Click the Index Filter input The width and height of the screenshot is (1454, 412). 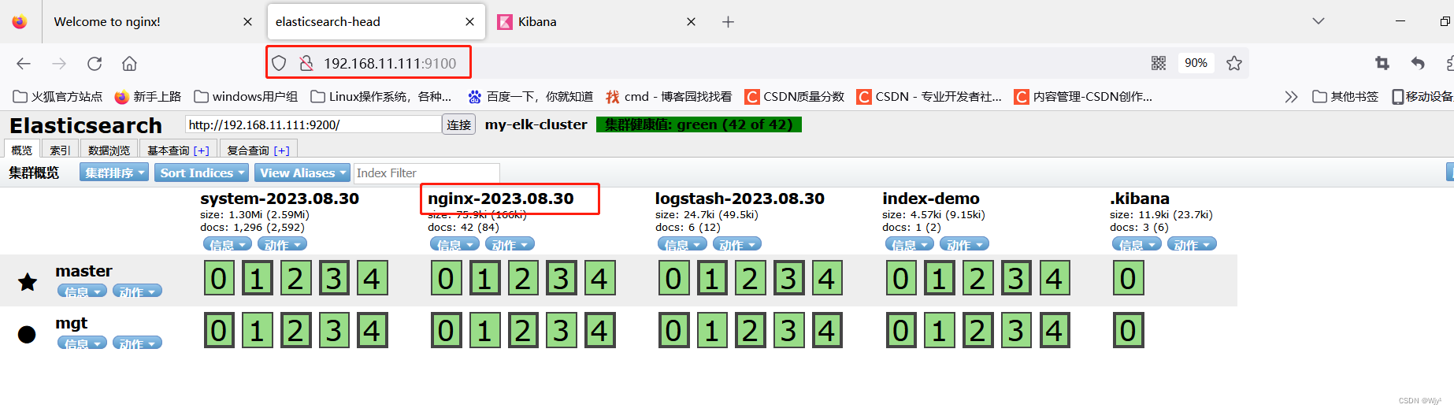point(427,173)
